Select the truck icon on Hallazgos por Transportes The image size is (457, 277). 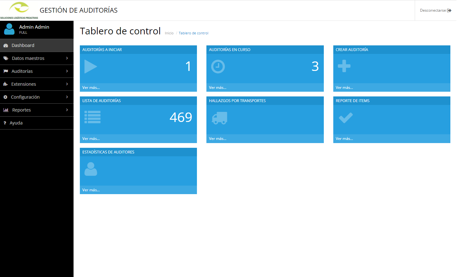219,118
